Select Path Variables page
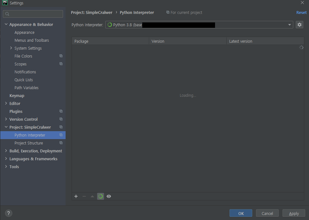The width and height of the screenshot is (309, 220). [x=26, y=88]
